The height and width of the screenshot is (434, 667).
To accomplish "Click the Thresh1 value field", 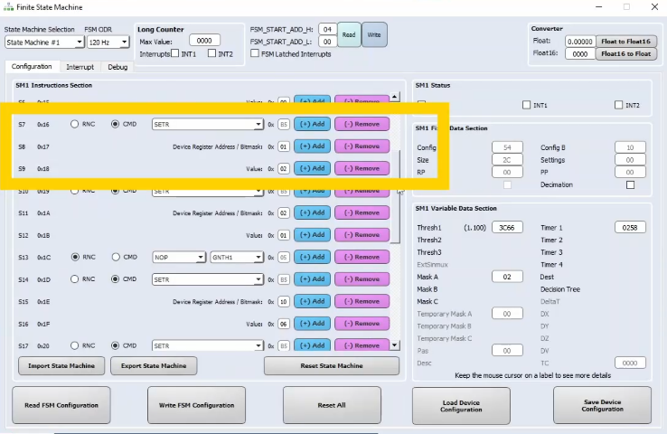I will pyautogui.click(x=507, y=228).
